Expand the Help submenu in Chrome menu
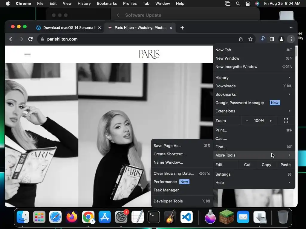This screenshot has height=229, width=306. (253, 183)
